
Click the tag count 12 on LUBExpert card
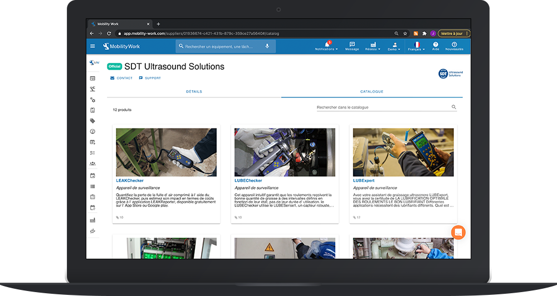click(356, 217)
